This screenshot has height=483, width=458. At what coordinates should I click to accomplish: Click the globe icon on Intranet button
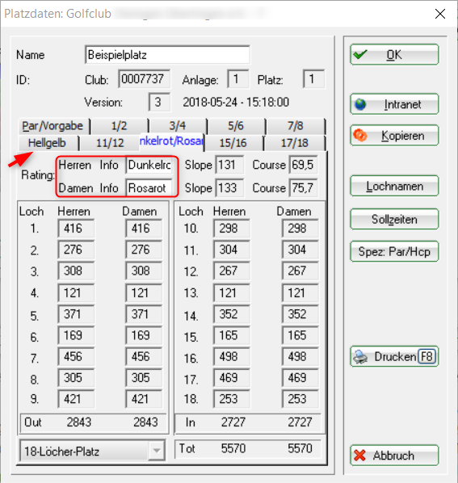point(360,104)
